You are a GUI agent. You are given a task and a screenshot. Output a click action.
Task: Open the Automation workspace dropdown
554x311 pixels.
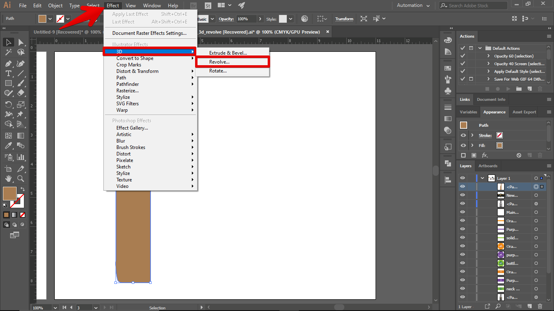point(413,6)
